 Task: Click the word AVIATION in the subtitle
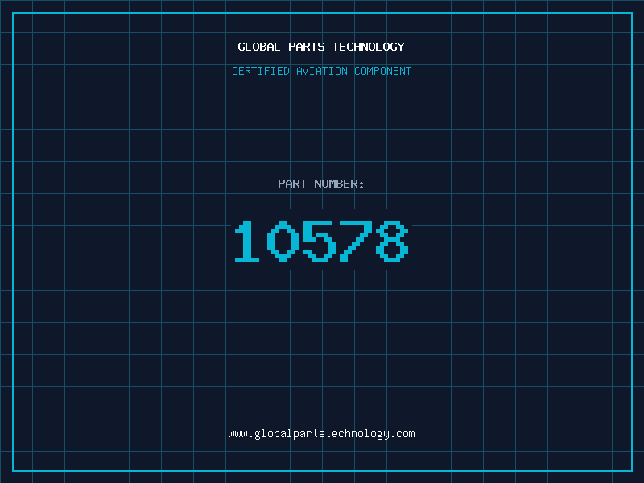pyautogui.click(x=321, y=71)
